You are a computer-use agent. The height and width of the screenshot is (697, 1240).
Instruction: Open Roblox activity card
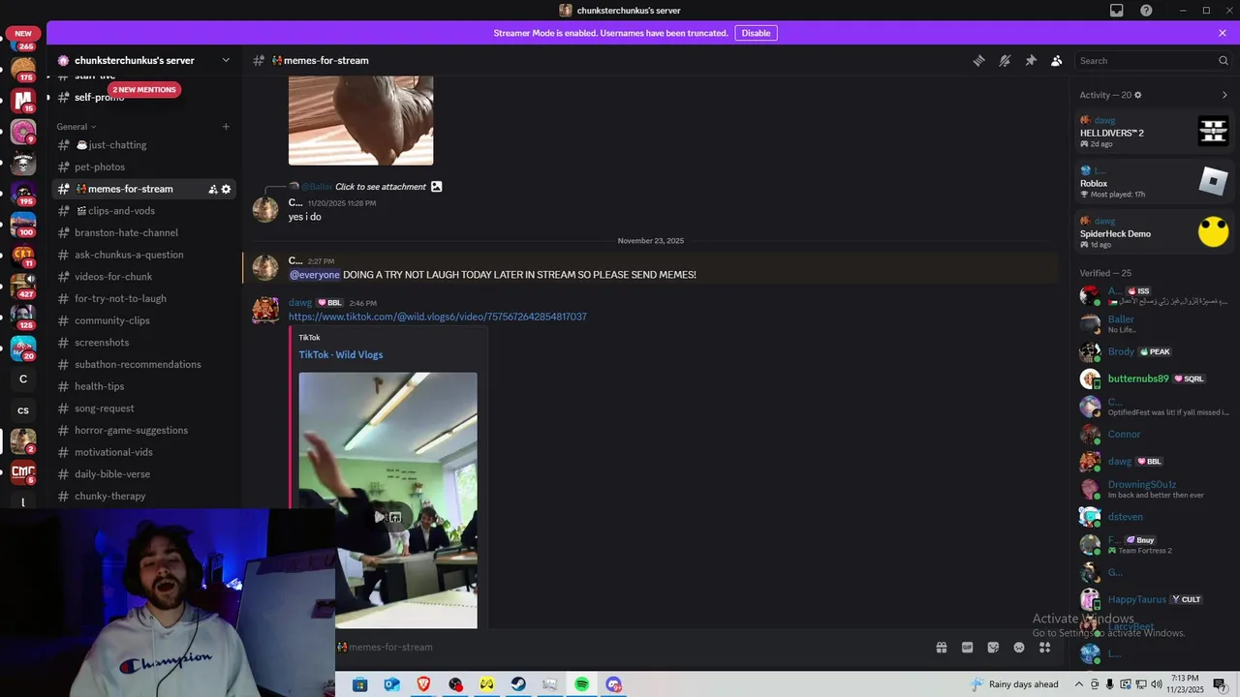(x=1154, y=182)
